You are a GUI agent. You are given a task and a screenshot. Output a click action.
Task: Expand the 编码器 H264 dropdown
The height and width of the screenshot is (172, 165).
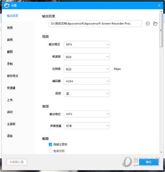point(87,81)
